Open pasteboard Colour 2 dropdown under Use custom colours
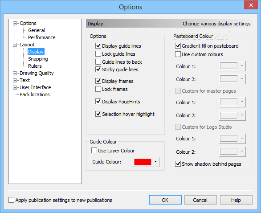This screenshot has height=213, width=261. (x=242, y=79)
